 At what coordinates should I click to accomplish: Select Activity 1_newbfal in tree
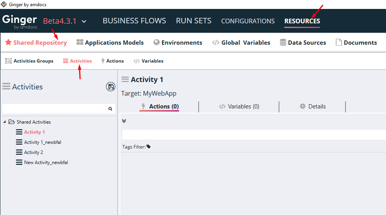click(42, 142)
